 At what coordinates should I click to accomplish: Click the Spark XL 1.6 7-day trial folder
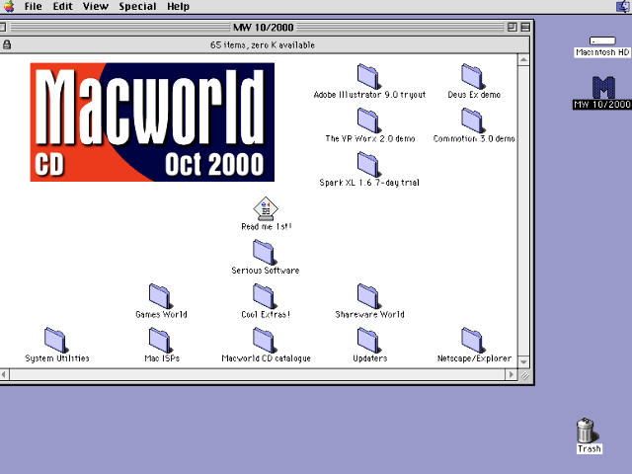pyautogui.click(x=368, y=165)
